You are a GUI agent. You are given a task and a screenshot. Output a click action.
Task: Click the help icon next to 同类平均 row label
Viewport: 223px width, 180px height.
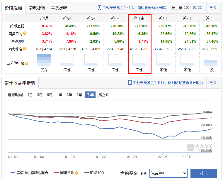[x=25, y=33]
